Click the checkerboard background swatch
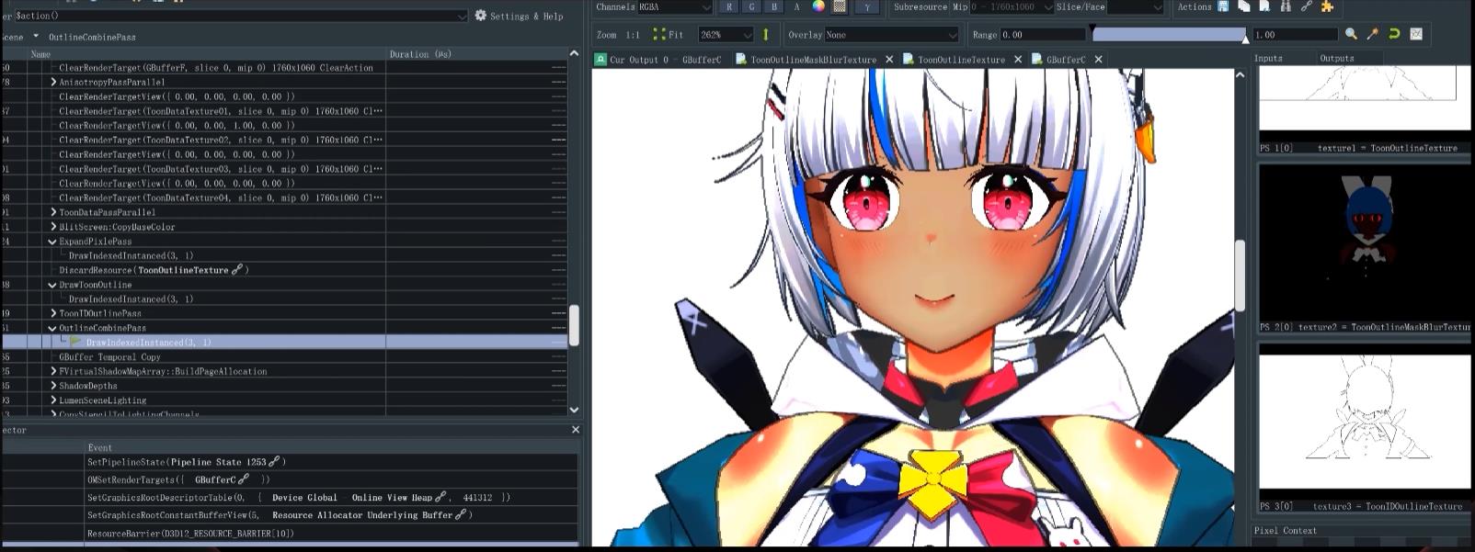The image size is (1475, 552). pyautogui.click(x=839, y=6)
